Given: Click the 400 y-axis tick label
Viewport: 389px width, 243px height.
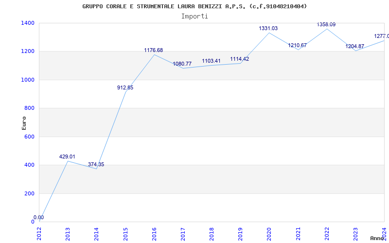Looking at the screenshot, I should [30, 165].
